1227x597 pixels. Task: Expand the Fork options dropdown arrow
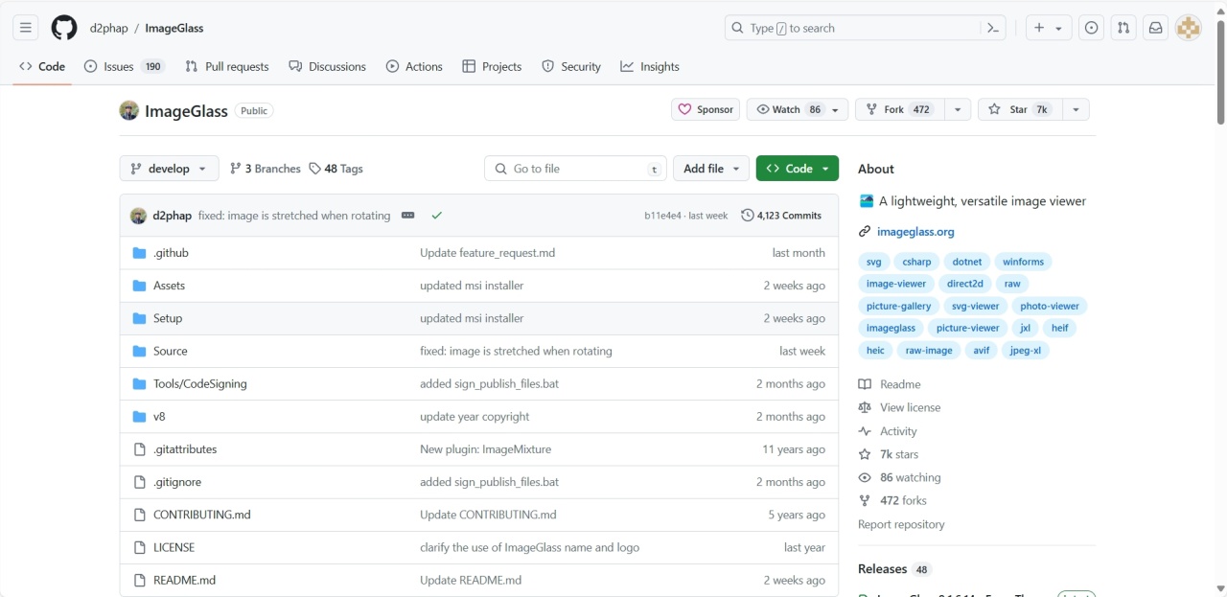(x=957, y=110)
